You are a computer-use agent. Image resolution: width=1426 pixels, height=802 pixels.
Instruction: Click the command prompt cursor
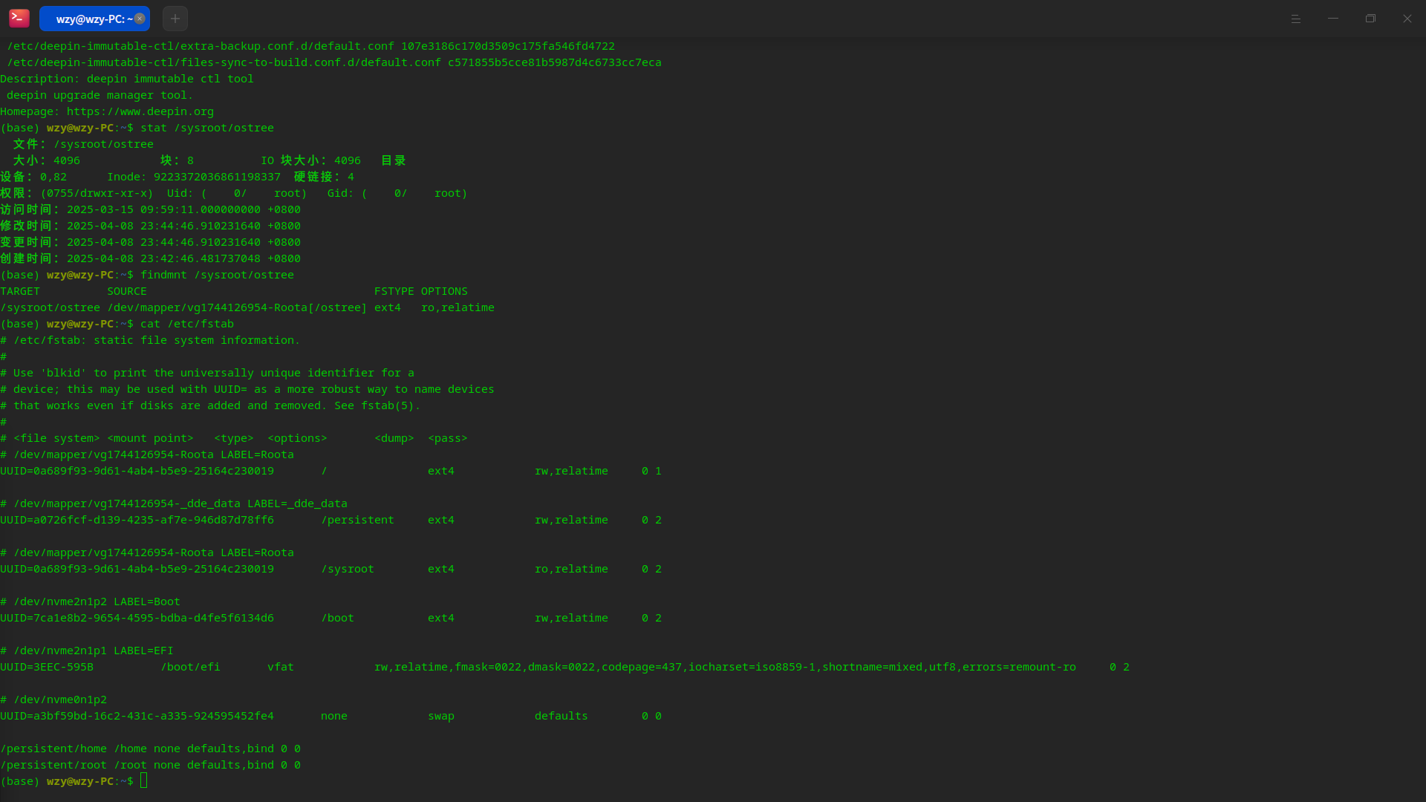pyautogui.click(x=144, y=780)
